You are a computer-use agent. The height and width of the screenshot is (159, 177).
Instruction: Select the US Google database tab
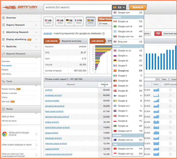click(48, 22)
